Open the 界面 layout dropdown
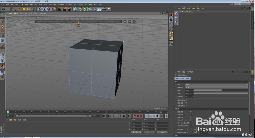 pos(243,4)
